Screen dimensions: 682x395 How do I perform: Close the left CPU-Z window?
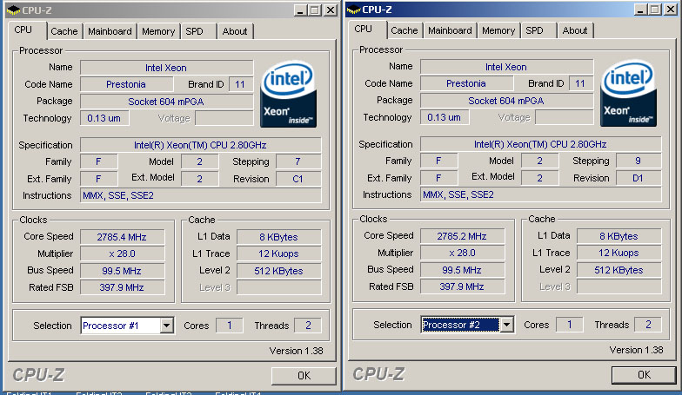331,10
